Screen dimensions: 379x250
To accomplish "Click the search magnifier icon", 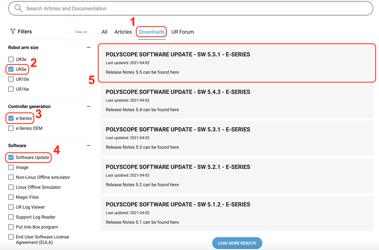I will pos(18,9).
